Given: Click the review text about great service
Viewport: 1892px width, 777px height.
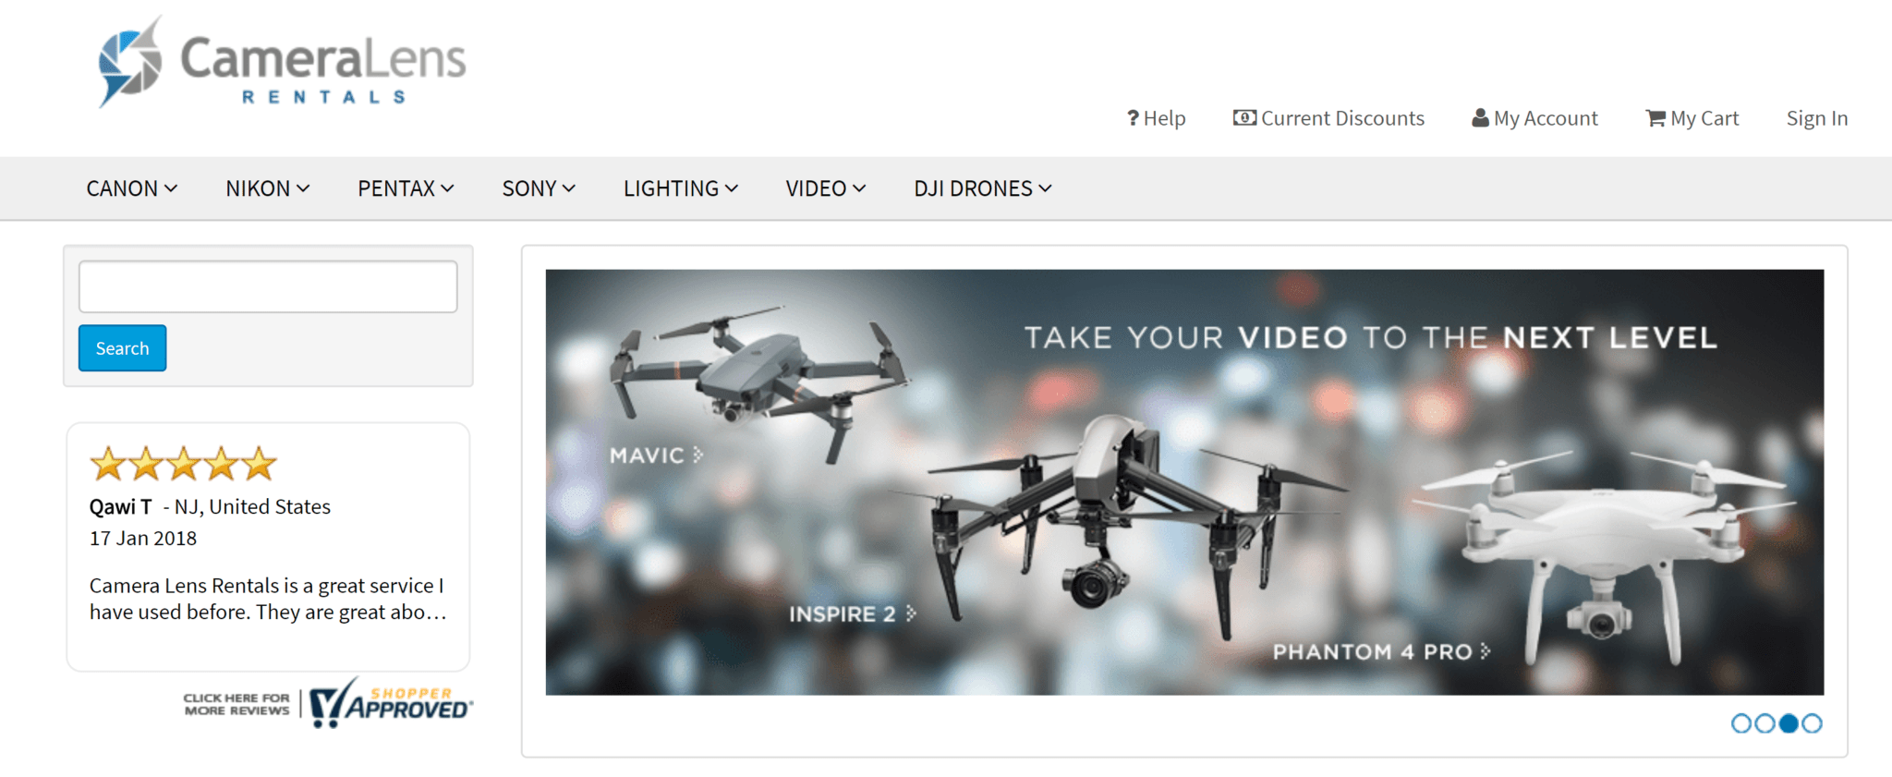Looking at the screenshot, I should 268,599.
